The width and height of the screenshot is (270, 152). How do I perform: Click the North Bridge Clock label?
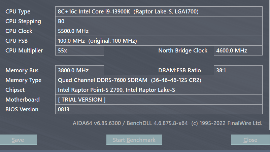pos(183,50)
